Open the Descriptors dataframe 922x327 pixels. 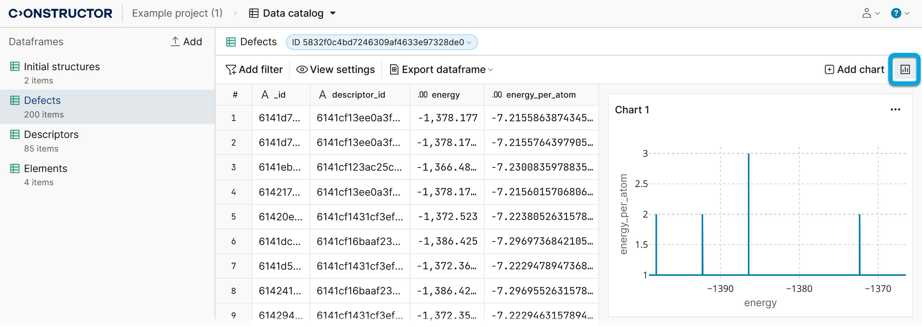[51, 134]
